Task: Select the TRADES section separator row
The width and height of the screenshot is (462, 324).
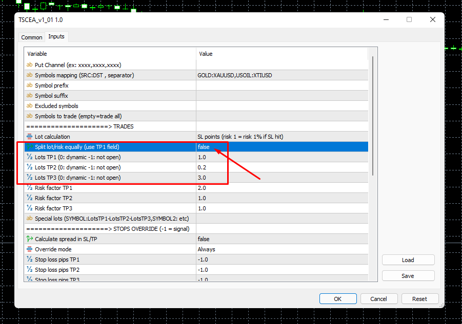Action: tap(196, 126)
